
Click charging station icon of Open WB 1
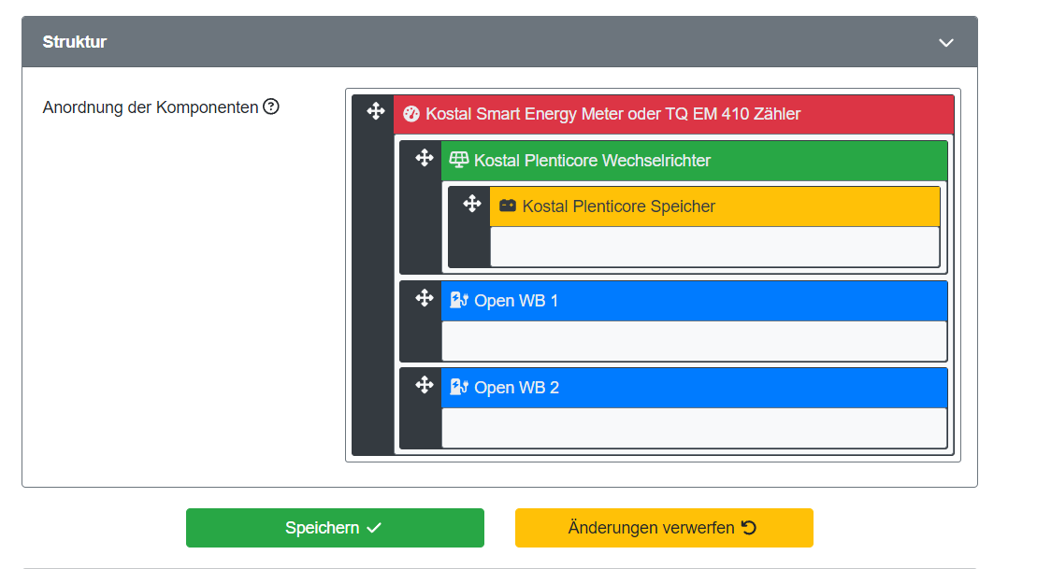pos(458,300)
